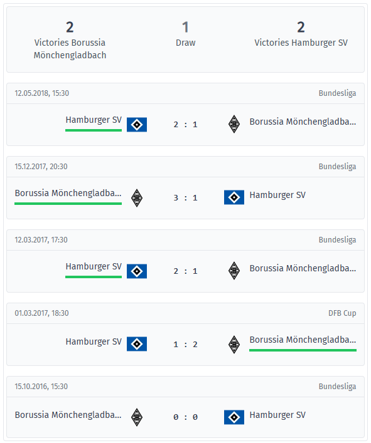Open the 2:1 score from 12.05.2018
This screenshot has height=443, width=371.
click(185, 125)
